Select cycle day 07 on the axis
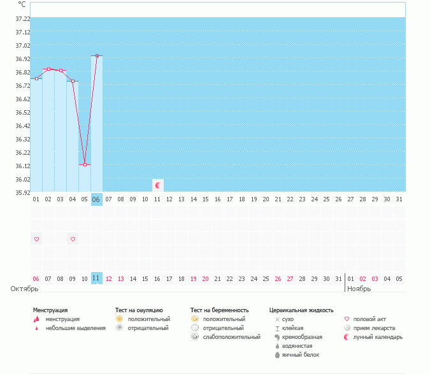 point(108,199)
